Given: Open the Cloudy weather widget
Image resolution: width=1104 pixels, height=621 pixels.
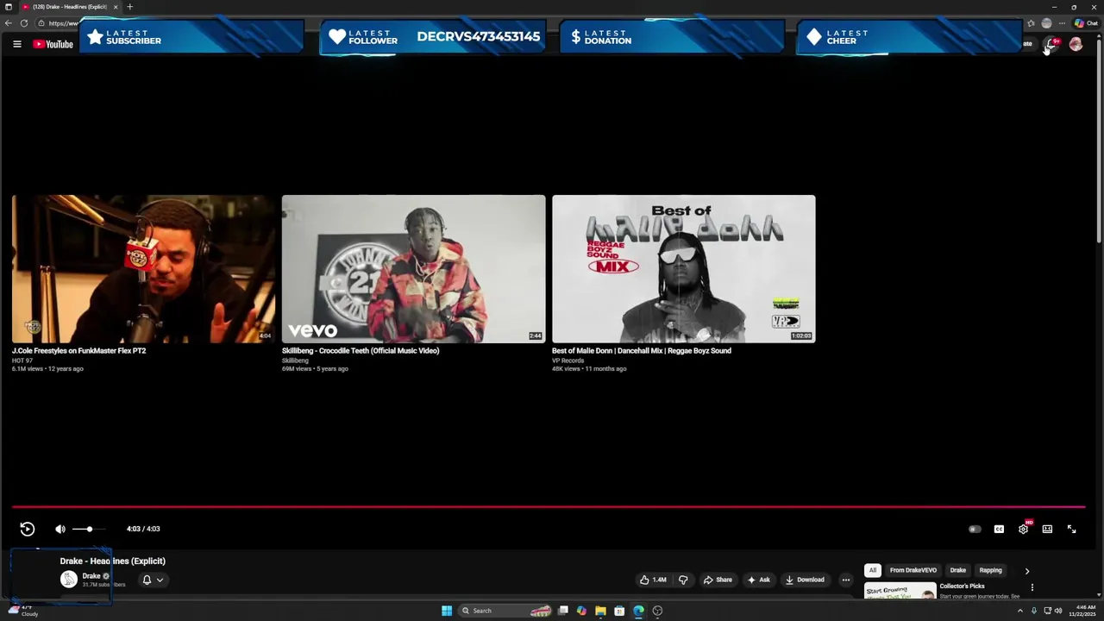Looking at the screenshot, I should coord(22,611).
